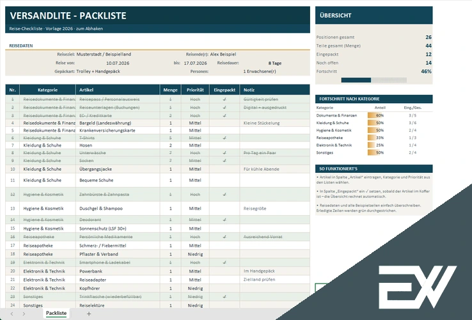Toggle checkmark for Smartphone & Ladekabel row

tap(224, 262)
